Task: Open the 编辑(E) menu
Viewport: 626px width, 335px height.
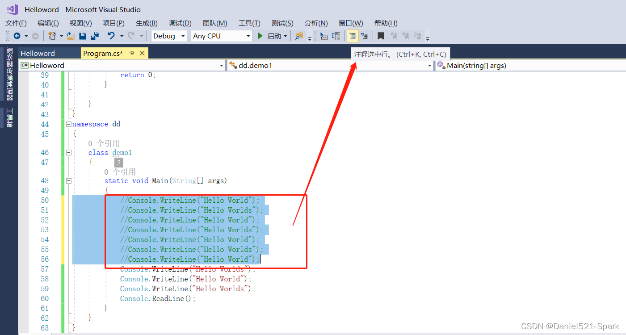Action: point(48,23)
